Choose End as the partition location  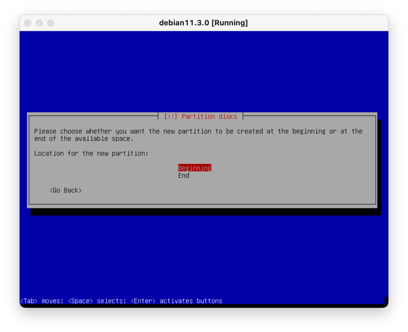[x=184, y=176]
